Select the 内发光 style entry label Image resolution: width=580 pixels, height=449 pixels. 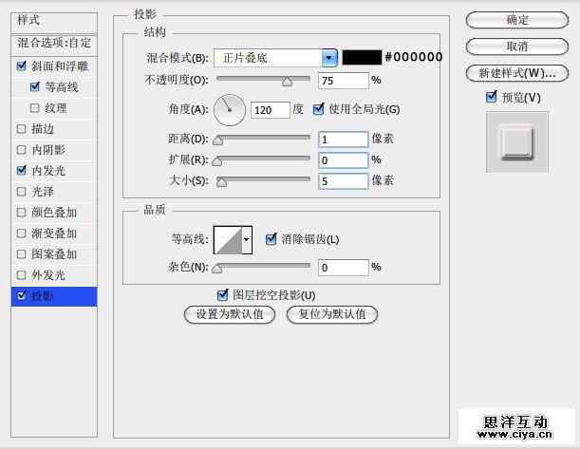[48, 171]
